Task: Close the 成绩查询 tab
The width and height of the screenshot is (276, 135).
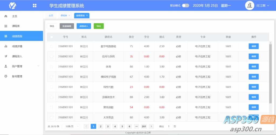Action: [87, 16]
